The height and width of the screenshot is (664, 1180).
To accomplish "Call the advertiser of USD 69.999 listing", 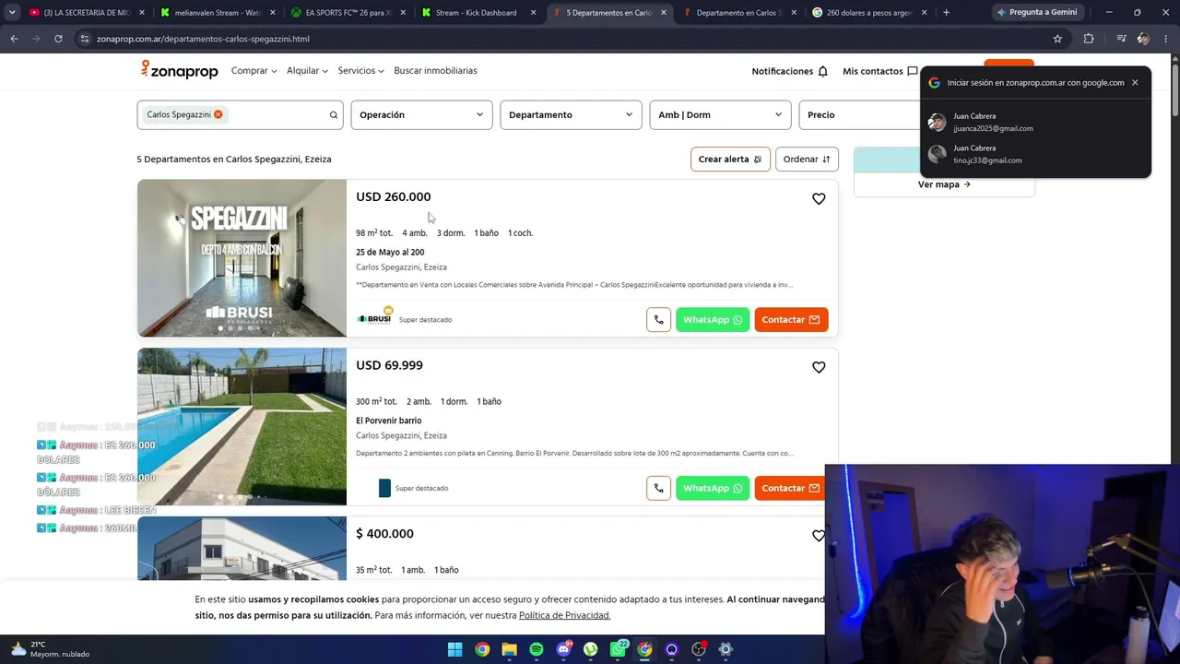I will (658, 488).
